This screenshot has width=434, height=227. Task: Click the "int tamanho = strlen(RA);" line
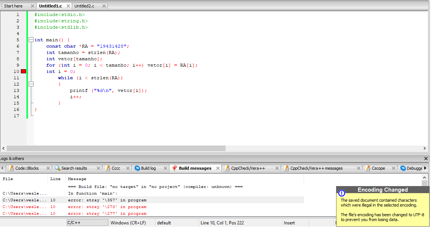83,52
